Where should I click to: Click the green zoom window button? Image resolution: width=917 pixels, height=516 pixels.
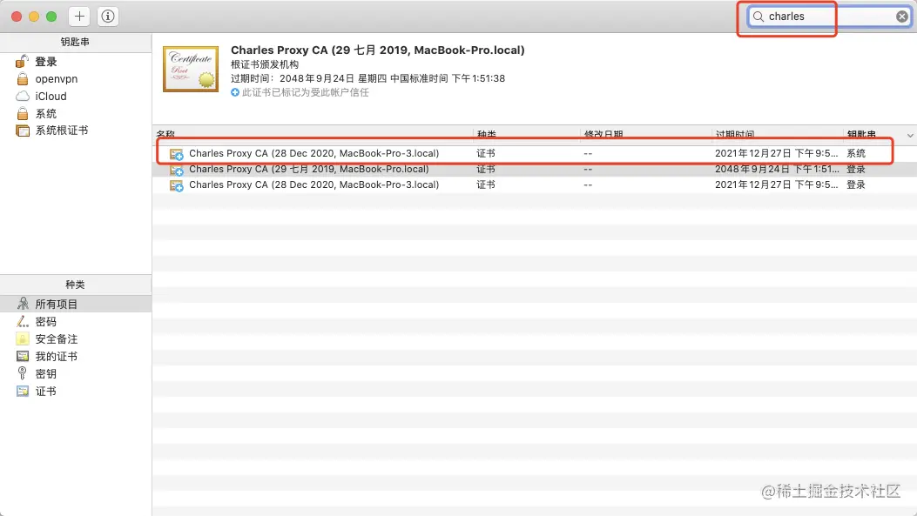pyautogui.click(x=51, y=17)
